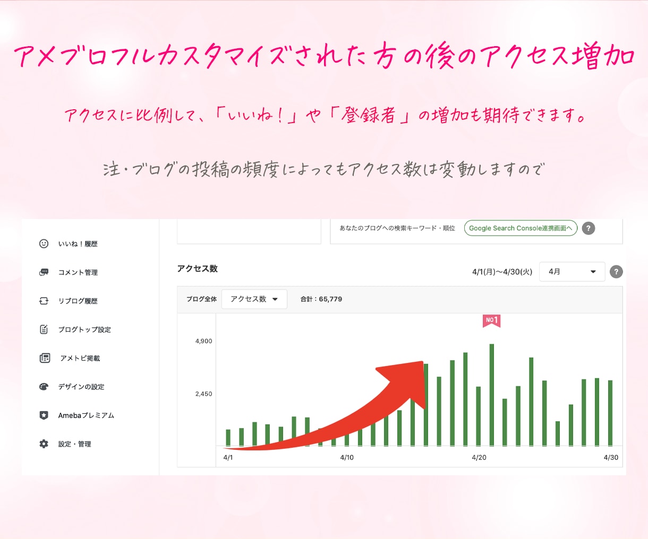Click the 4,900 y-axis label
648x539 pixels.
(x=203, y=341)
